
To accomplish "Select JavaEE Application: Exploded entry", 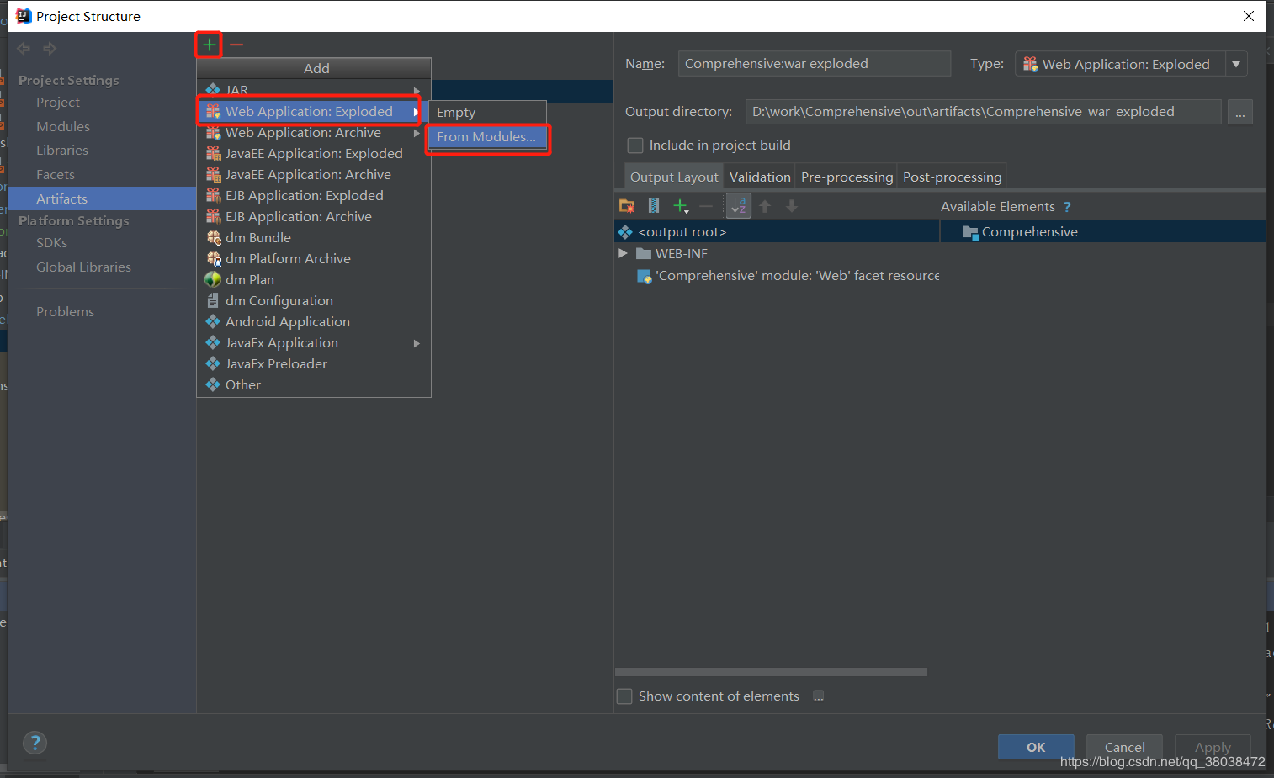I will point(314,153).
